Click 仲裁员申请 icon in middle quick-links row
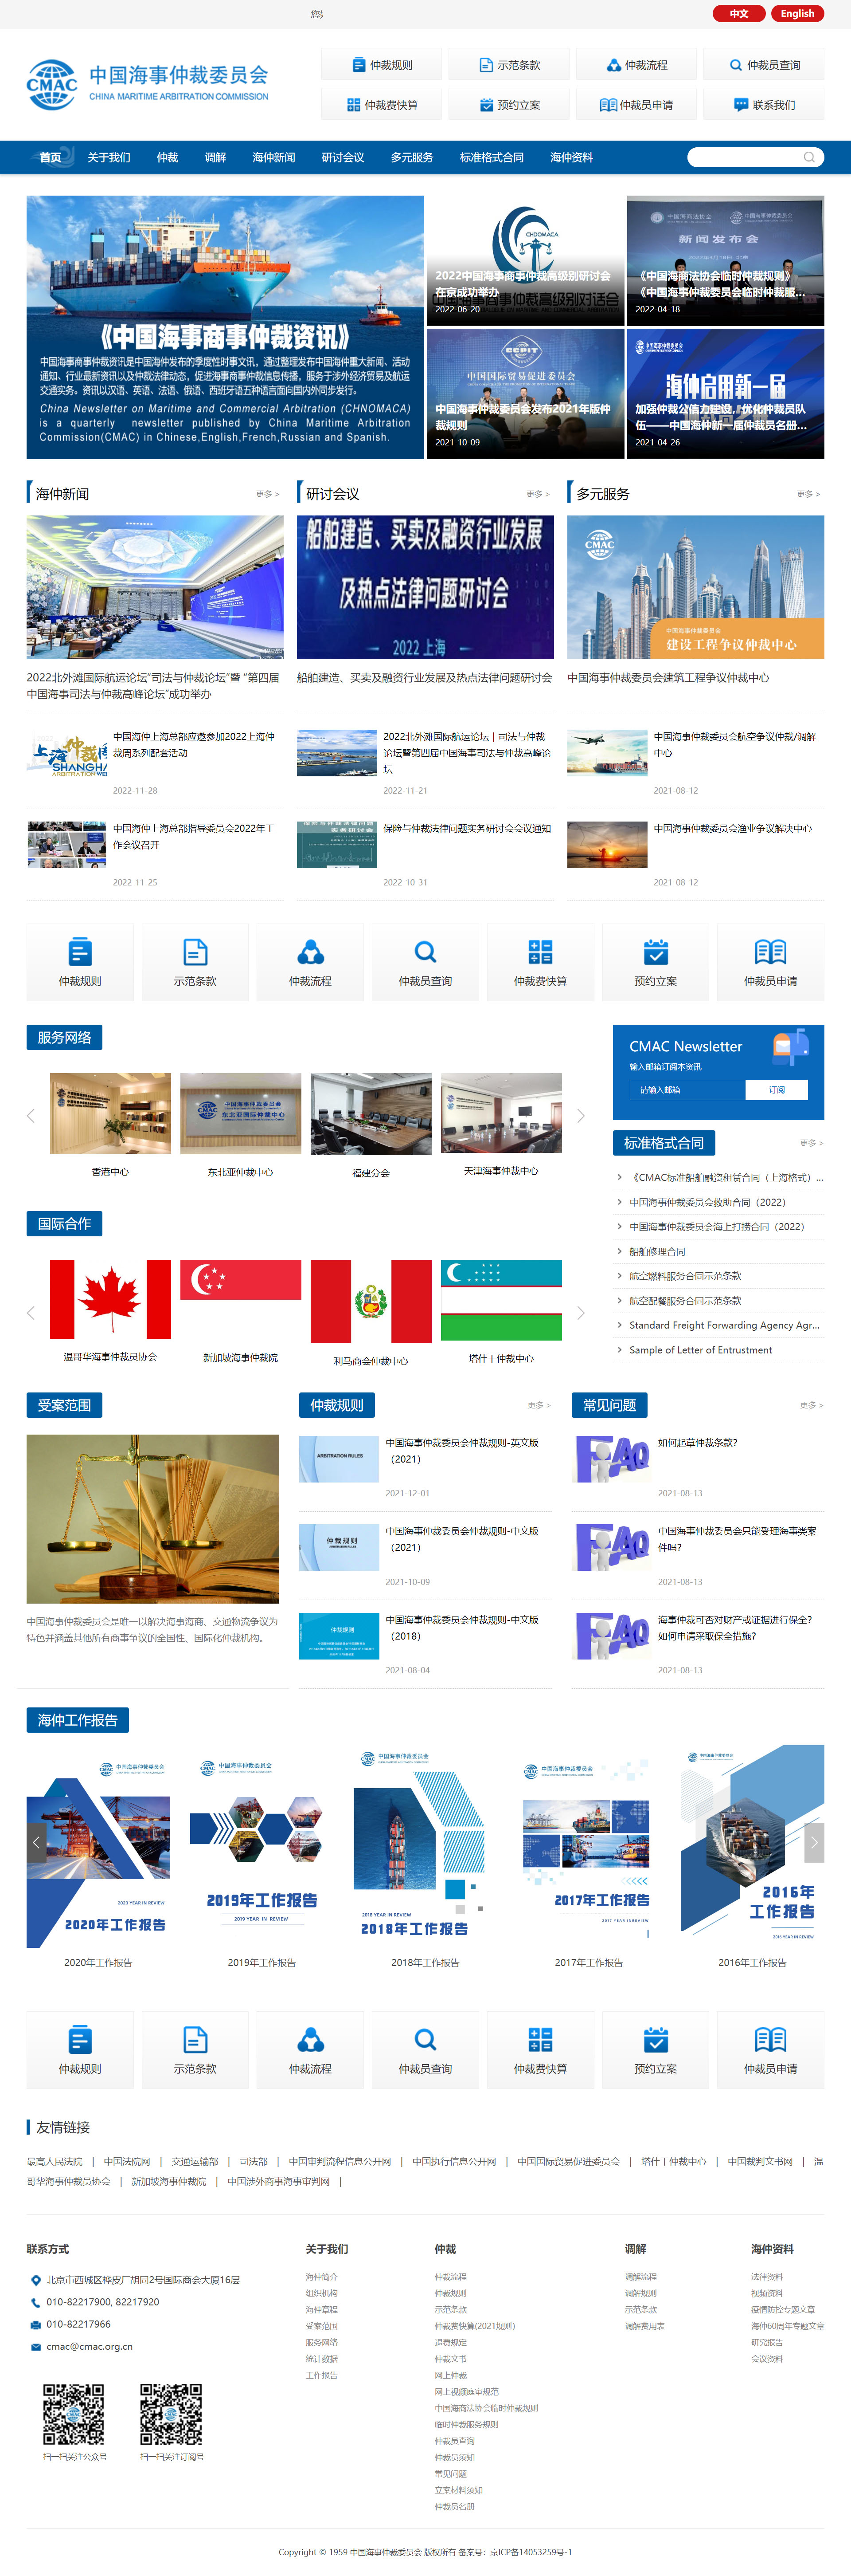851x2576 pixels. pyautogui.click(x=771, y=962)
